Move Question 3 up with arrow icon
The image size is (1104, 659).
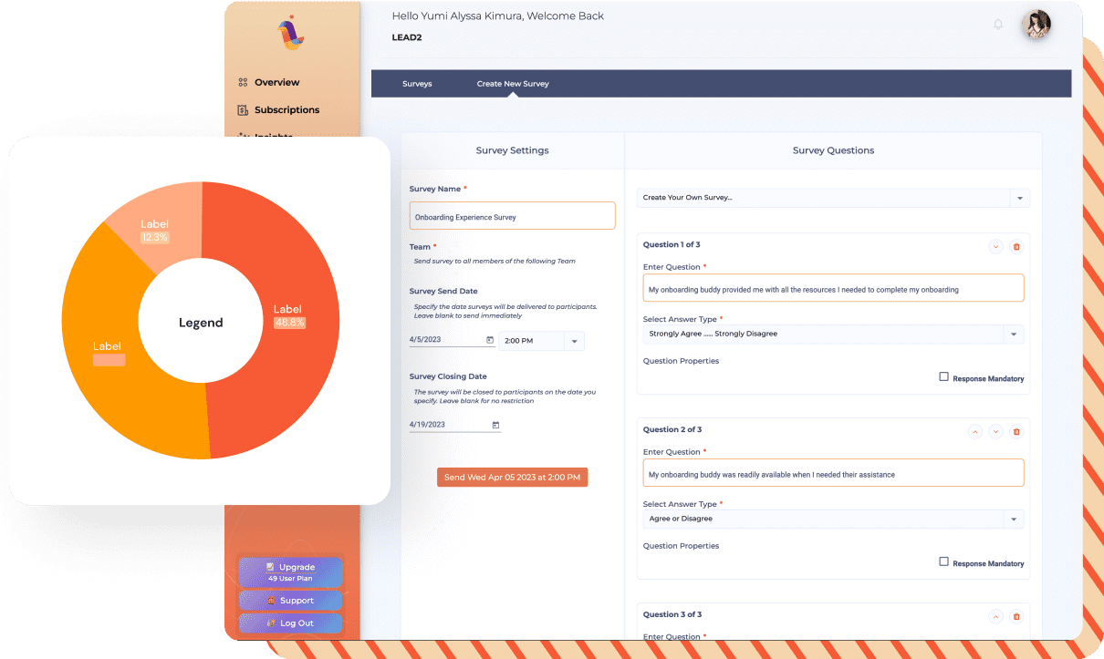click(x=995, y=617)
